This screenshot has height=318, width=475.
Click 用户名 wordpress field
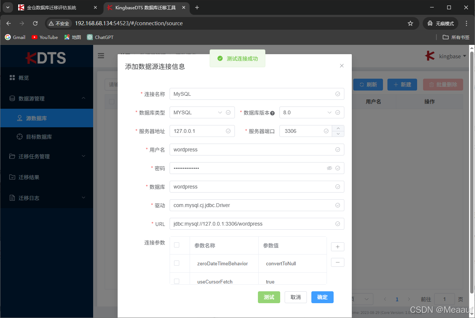pyautogui.click(x=257, y=150)
